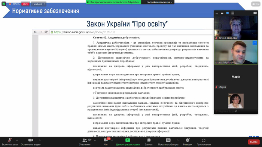Click muted mic icon beside Тетяна Шарова
Screen dimensions: 262x147
(217, 38)
